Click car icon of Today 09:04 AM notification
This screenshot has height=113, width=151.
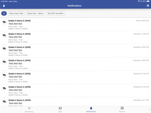pos(4,22)
